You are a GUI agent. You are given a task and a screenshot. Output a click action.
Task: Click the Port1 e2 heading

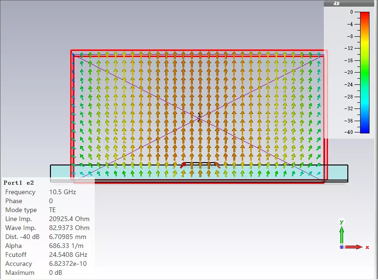pos(18,183)
